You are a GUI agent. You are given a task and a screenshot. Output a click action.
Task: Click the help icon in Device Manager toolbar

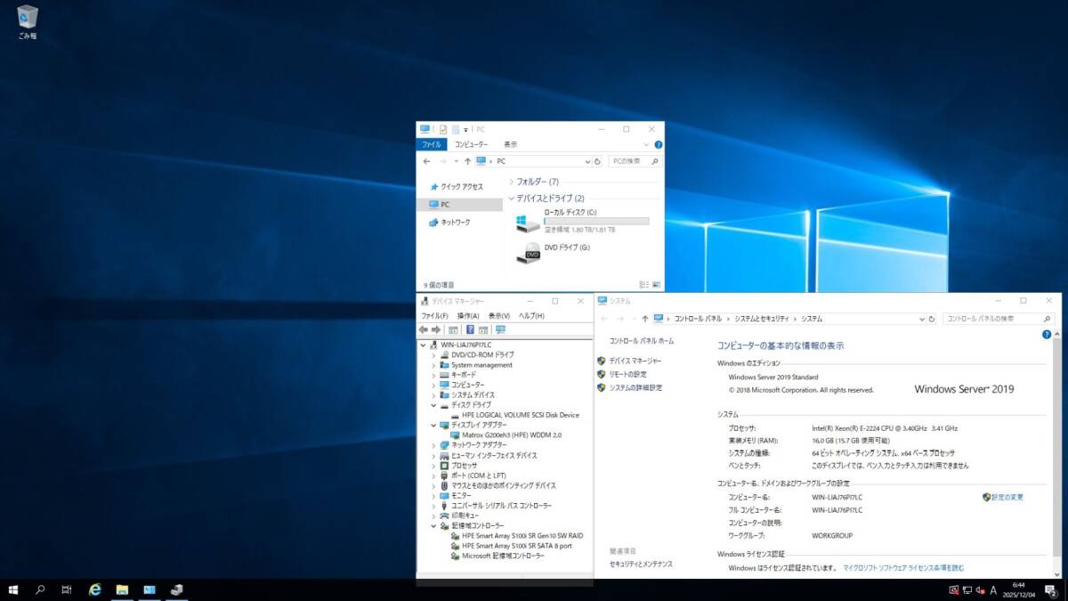tap(470, 329)
